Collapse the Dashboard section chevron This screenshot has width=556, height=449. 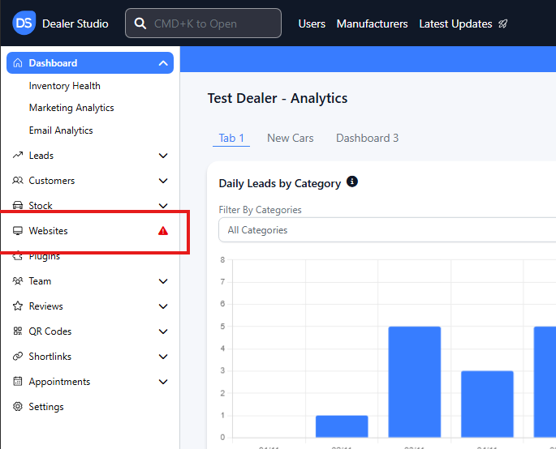click(x=163, y=63)
